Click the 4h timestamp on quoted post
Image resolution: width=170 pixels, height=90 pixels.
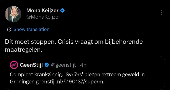point(83,65)
